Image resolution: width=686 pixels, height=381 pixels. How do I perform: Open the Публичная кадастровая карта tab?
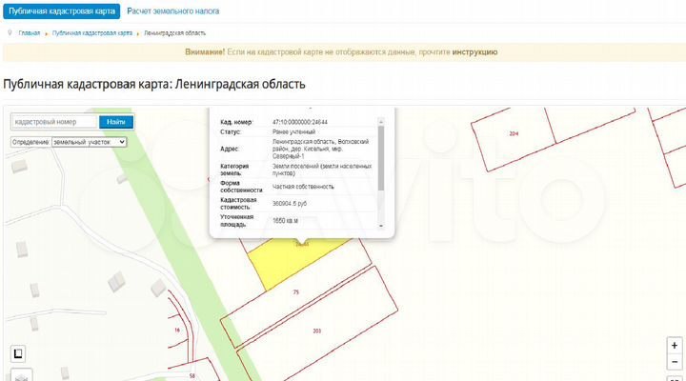[61, 11]
